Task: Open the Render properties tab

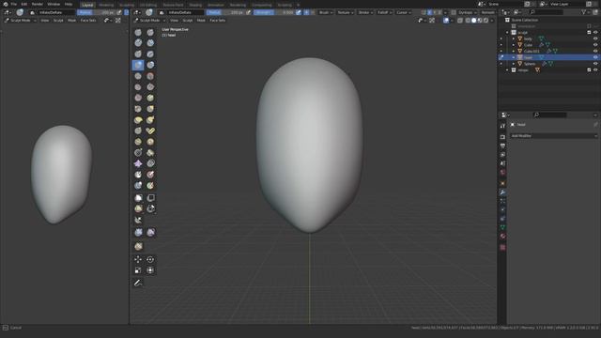Action: [x=502, y=137]
